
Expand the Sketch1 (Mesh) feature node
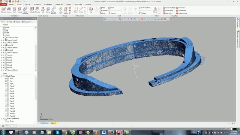click(x=1, y=42)
